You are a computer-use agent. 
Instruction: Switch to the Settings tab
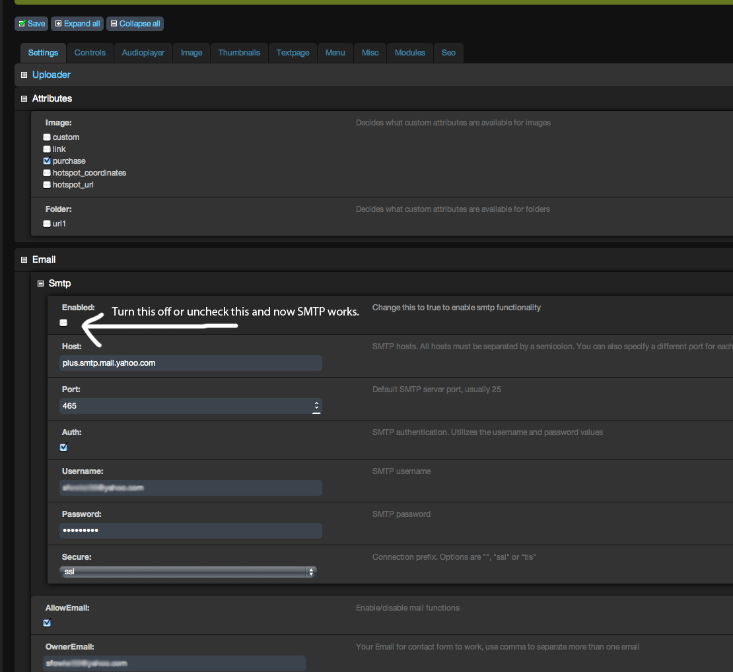(43, 53)
